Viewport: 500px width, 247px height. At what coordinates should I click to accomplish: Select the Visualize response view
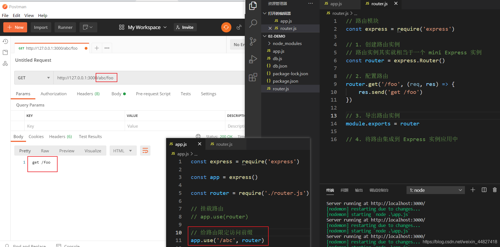tap(93, 151)
